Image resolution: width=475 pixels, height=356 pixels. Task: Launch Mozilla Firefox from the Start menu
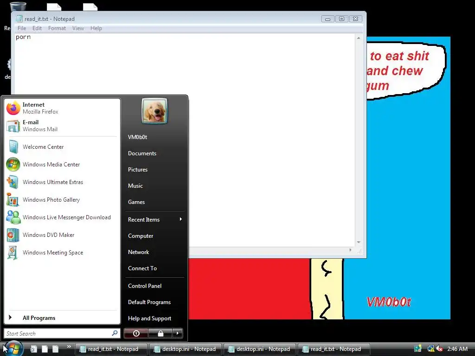coord(62,108)
